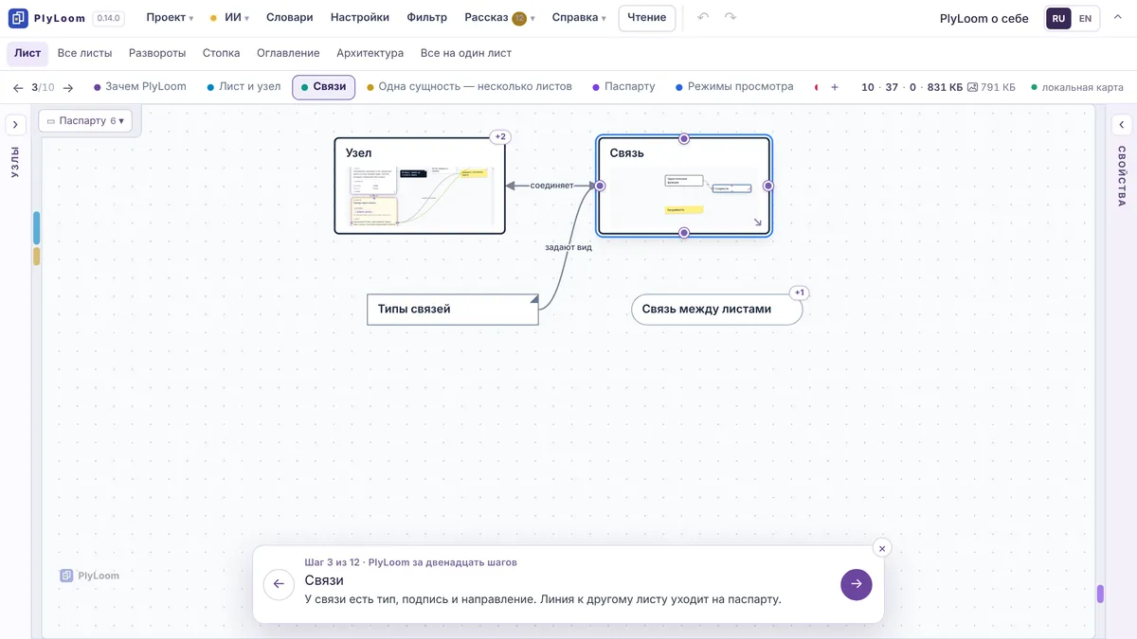
Task: Switch to the Архитектура view tab
Action: (x=370, y=53)
